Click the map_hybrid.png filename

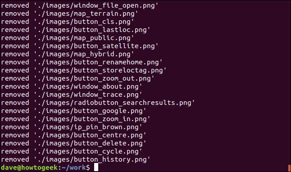pos(102,54)
